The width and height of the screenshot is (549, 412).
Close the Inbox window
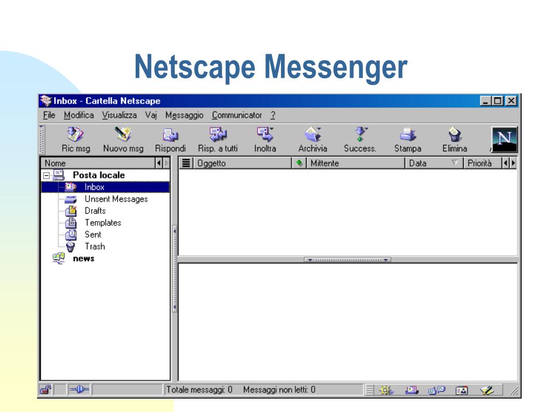511,101
